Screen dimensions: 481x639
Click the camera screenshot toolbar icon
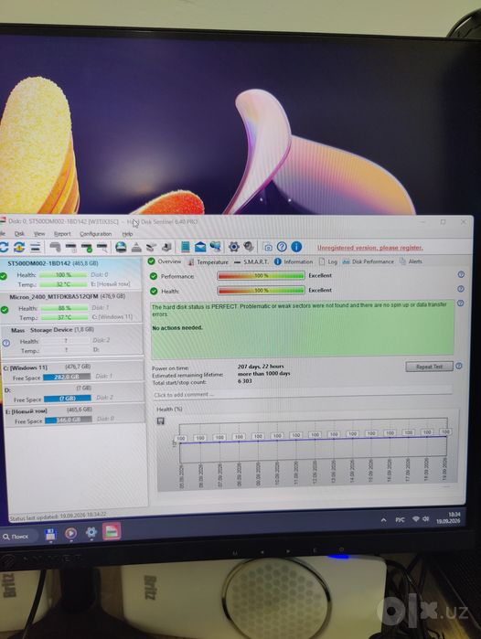click(x=268, y=247)
